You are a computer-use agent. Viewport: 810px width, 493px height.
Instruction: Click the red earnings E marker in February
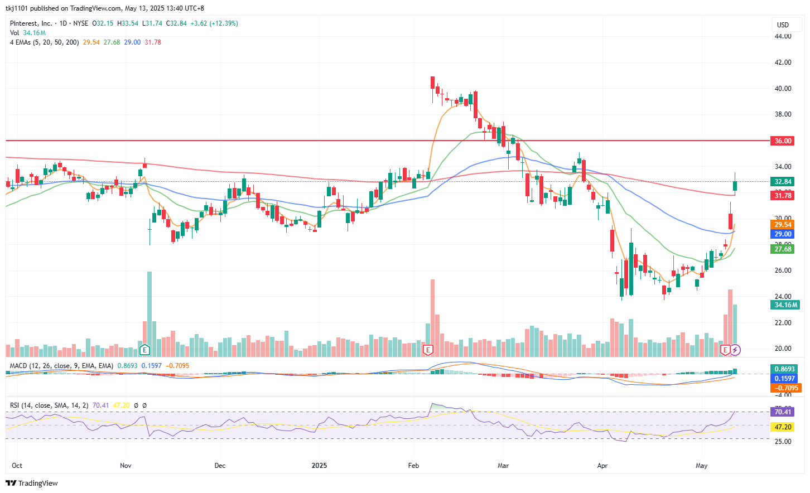[x=428, y=350]
